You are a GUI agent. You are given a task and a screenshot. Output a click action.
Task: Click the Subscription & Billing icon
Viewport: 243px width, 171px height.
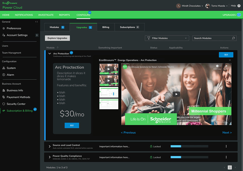4,111
